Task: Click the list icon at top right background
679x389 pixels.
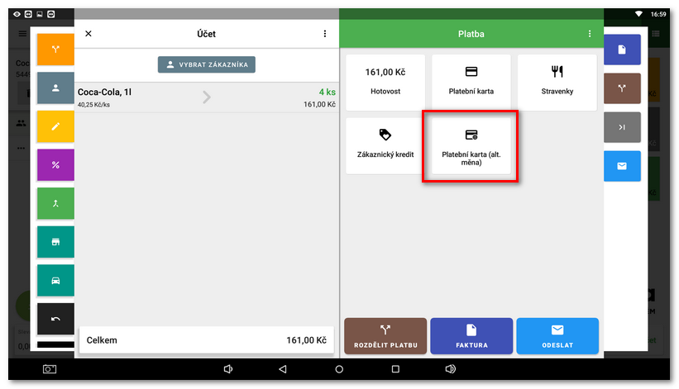Action: 656,33
